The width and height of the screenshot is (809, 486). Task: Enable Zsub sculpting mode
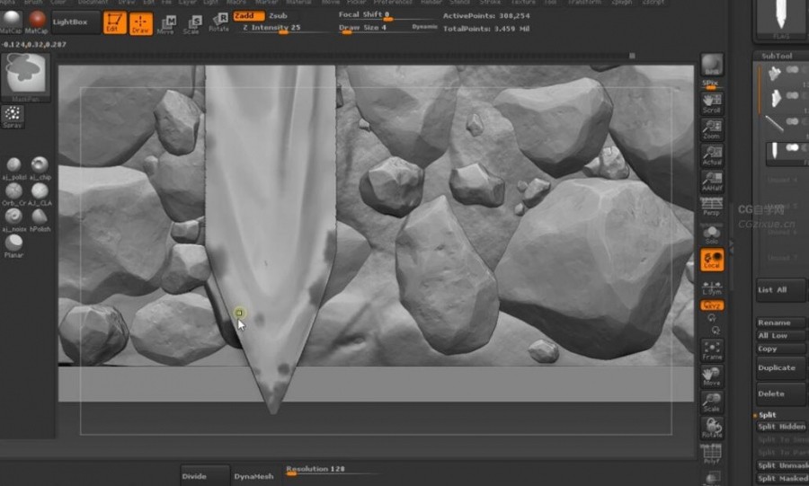tap(279, 16)
